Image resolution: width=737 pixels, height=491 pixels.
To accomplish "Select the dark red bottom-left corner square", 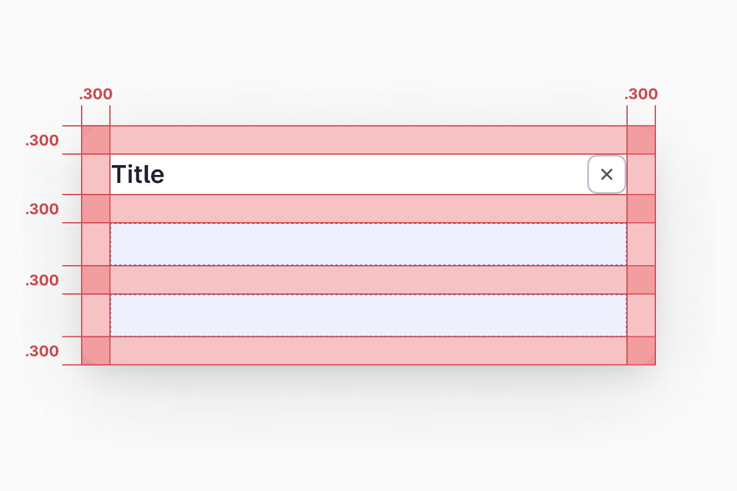I will click(x=96, y=350).
